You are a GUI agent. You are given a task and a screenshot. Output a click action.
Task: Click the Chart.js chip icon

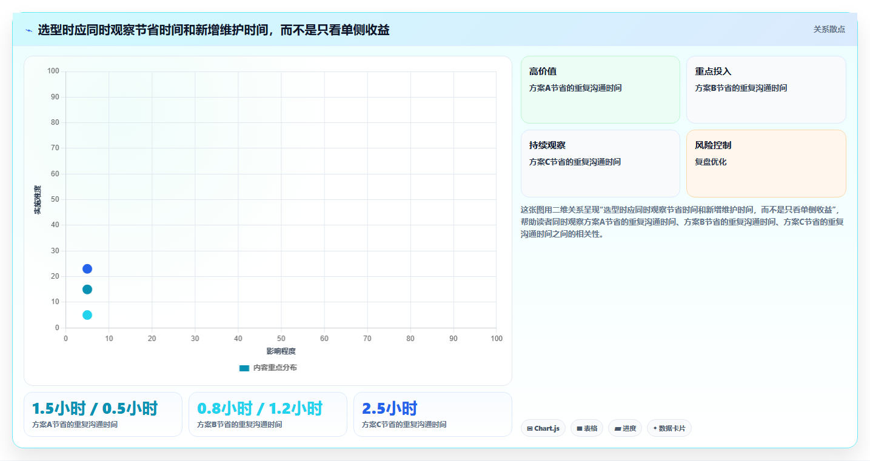[530, 428]
